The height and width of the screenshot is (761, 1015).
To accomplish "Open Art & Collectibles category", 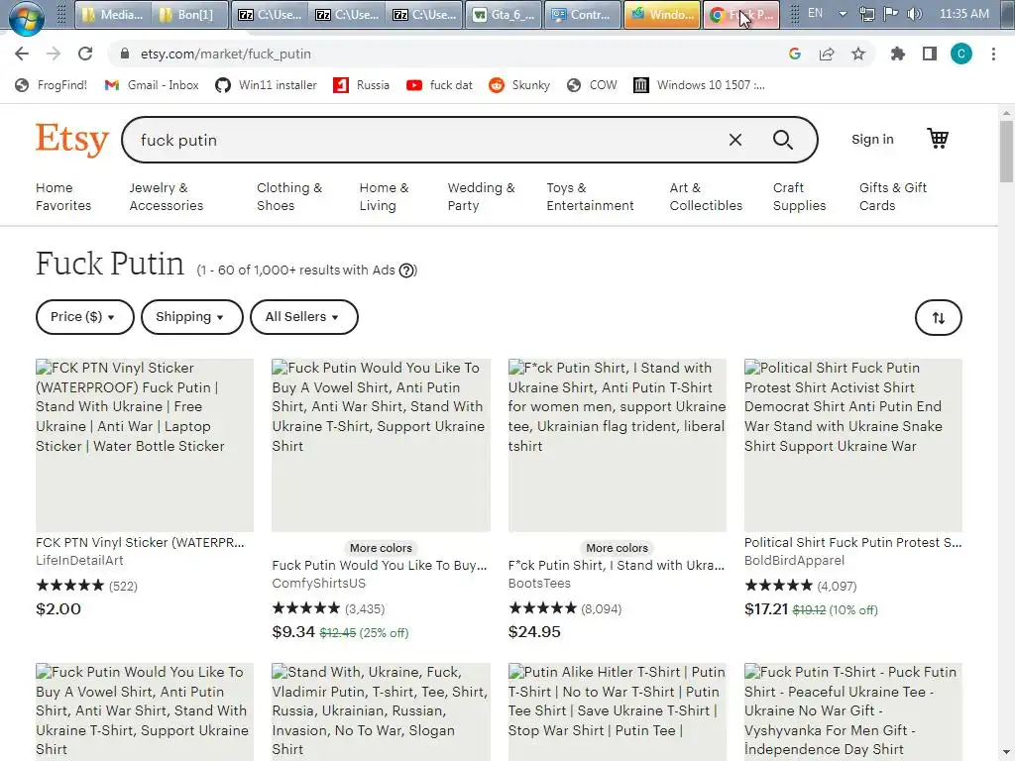I will coord(706,197).
